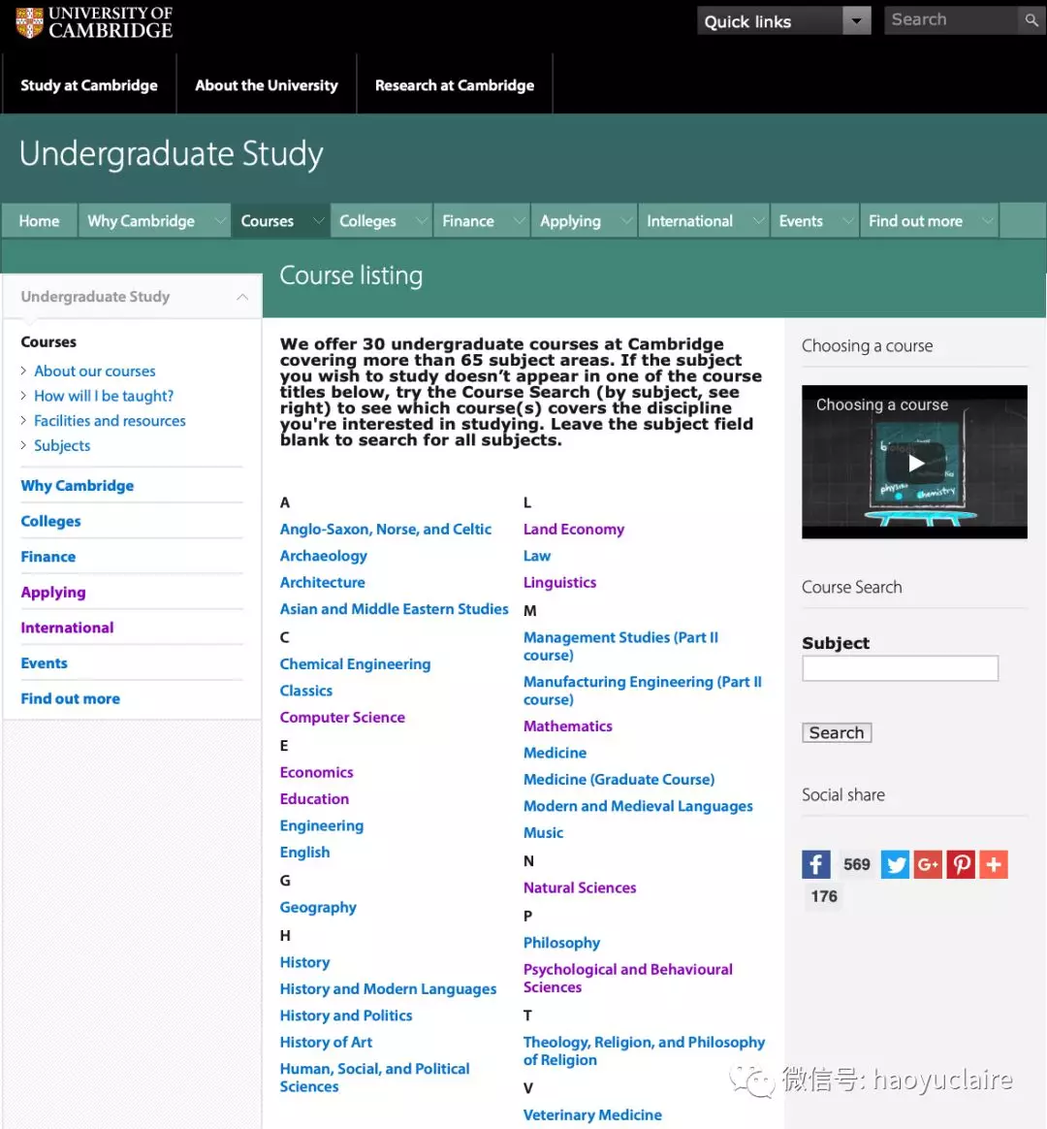Open the Quick links dropdown arrow
Viewport: 1047px width, 1129px height.
click(x=856, y=21)
